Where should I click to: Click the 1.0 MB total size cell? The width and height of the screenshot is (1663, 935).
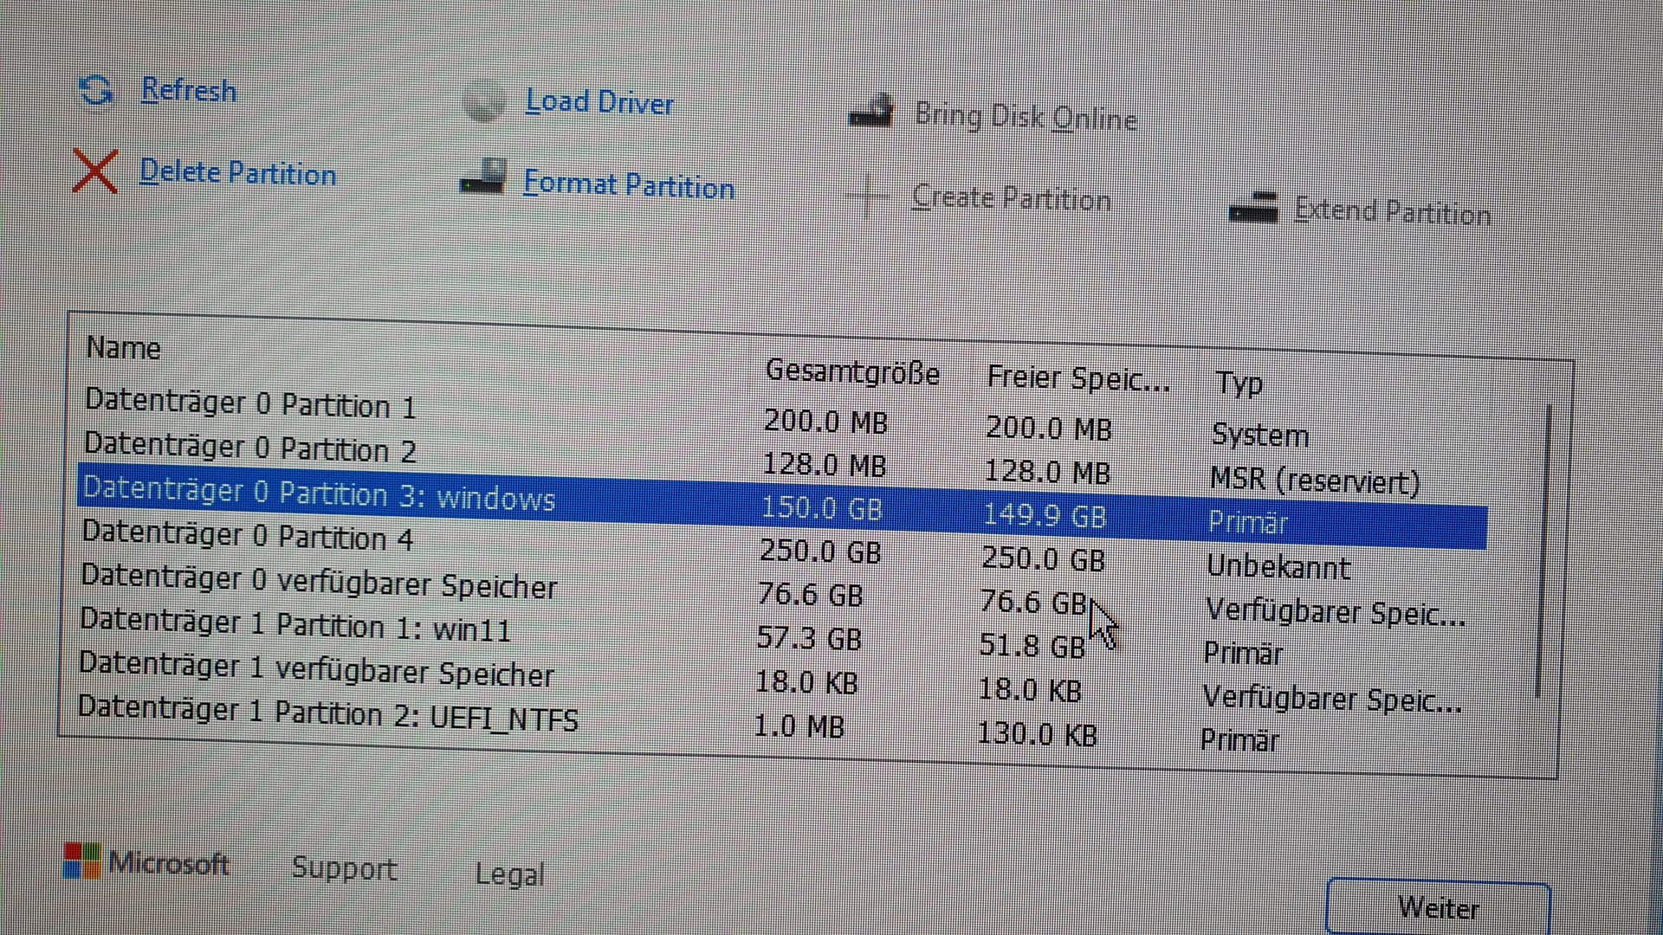tap(799, 725)
